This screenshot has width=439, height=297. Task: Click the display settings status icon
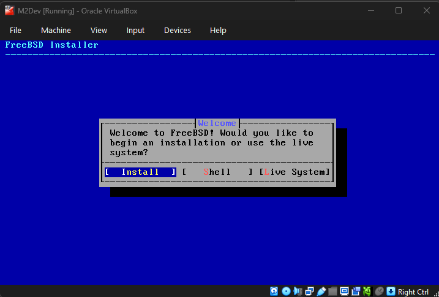(x=345, y=291)
